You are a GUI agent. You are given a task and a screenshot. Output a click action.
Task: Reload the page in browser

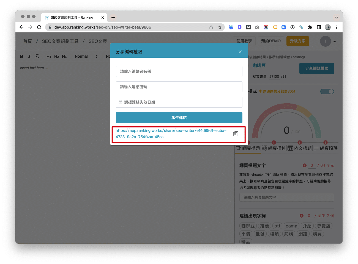39,27
